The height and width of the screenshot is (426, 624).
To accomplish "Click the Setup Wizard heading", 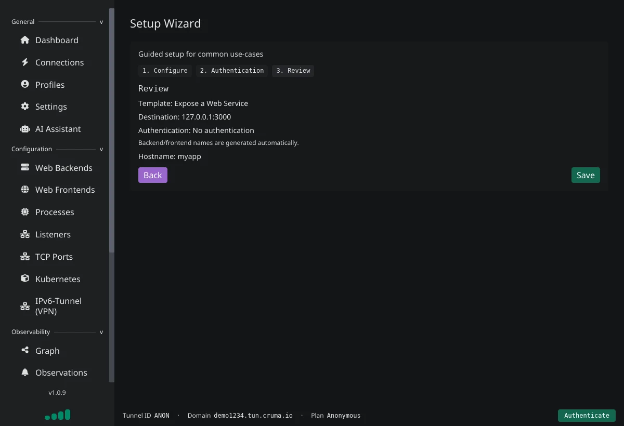I will click(x=165, y=23).
